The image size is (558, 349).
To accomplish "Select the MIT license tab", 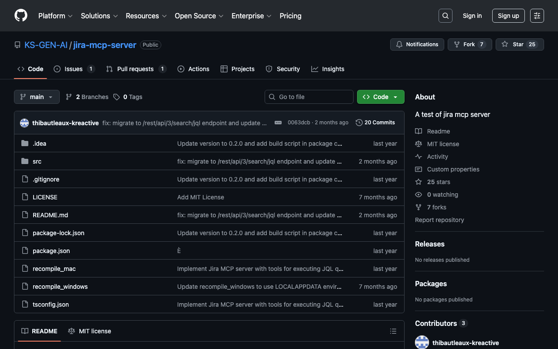I will (x=90, y=331).
